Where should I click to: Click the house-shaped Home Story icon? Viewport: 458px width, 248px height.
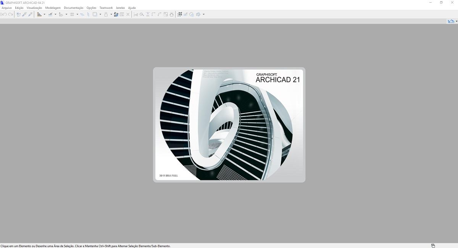point(171,15)
